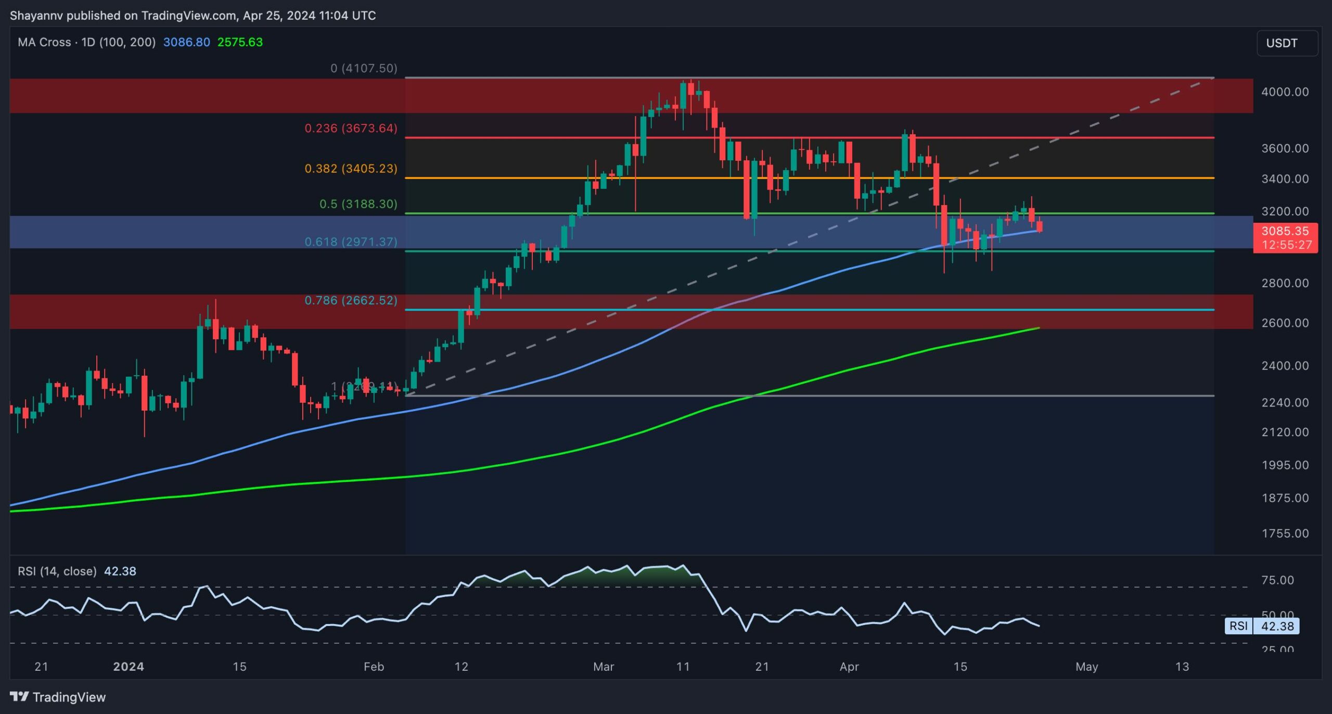Select the 0.236 (3673.64) Fibonacci label
Viewport: 1332px width, 714px height.
[351, 128]
